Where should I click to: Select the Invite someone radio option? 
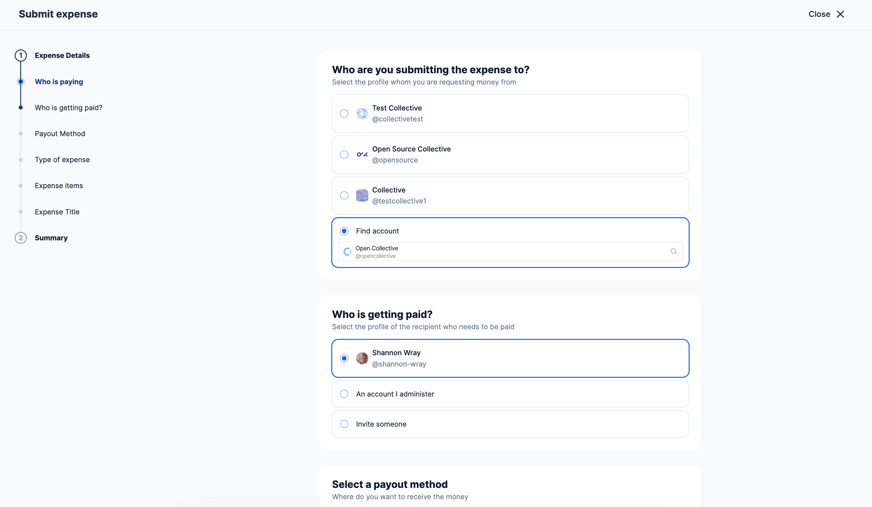[344, 424]
